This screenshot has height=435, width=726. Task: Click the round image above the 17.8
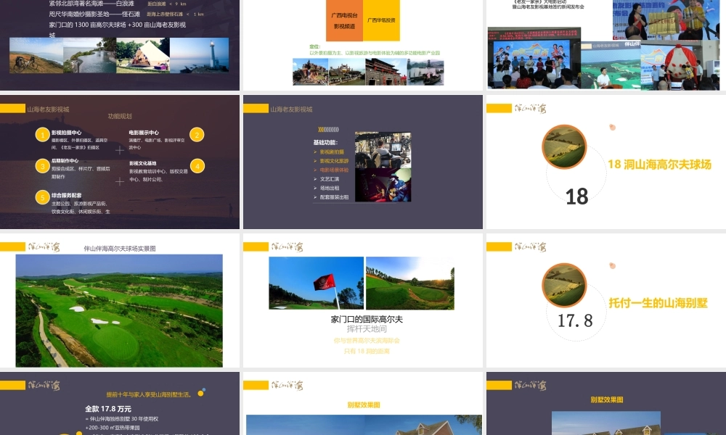click(x=564, y=285)
